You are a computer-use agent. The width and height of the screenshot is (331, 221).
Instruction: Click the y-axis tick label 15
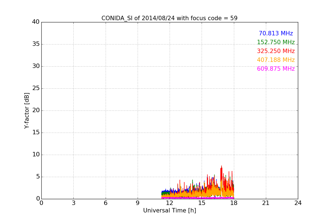(36, 133)
